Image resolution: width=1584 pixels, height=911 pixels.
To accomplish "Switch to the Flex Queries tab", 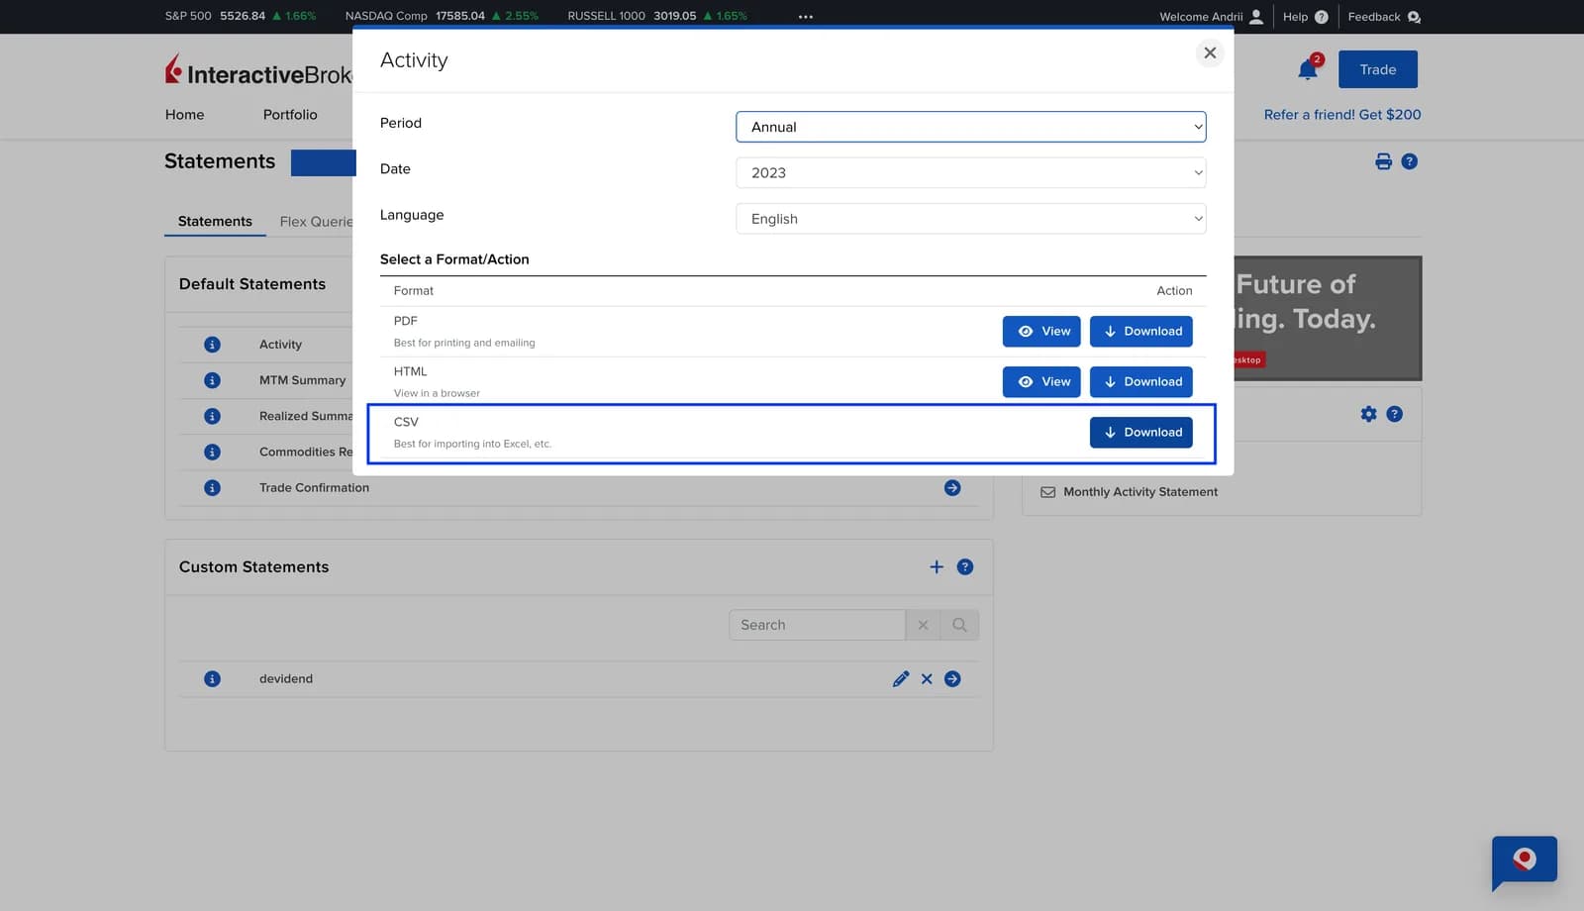I will tap(316, 222).
